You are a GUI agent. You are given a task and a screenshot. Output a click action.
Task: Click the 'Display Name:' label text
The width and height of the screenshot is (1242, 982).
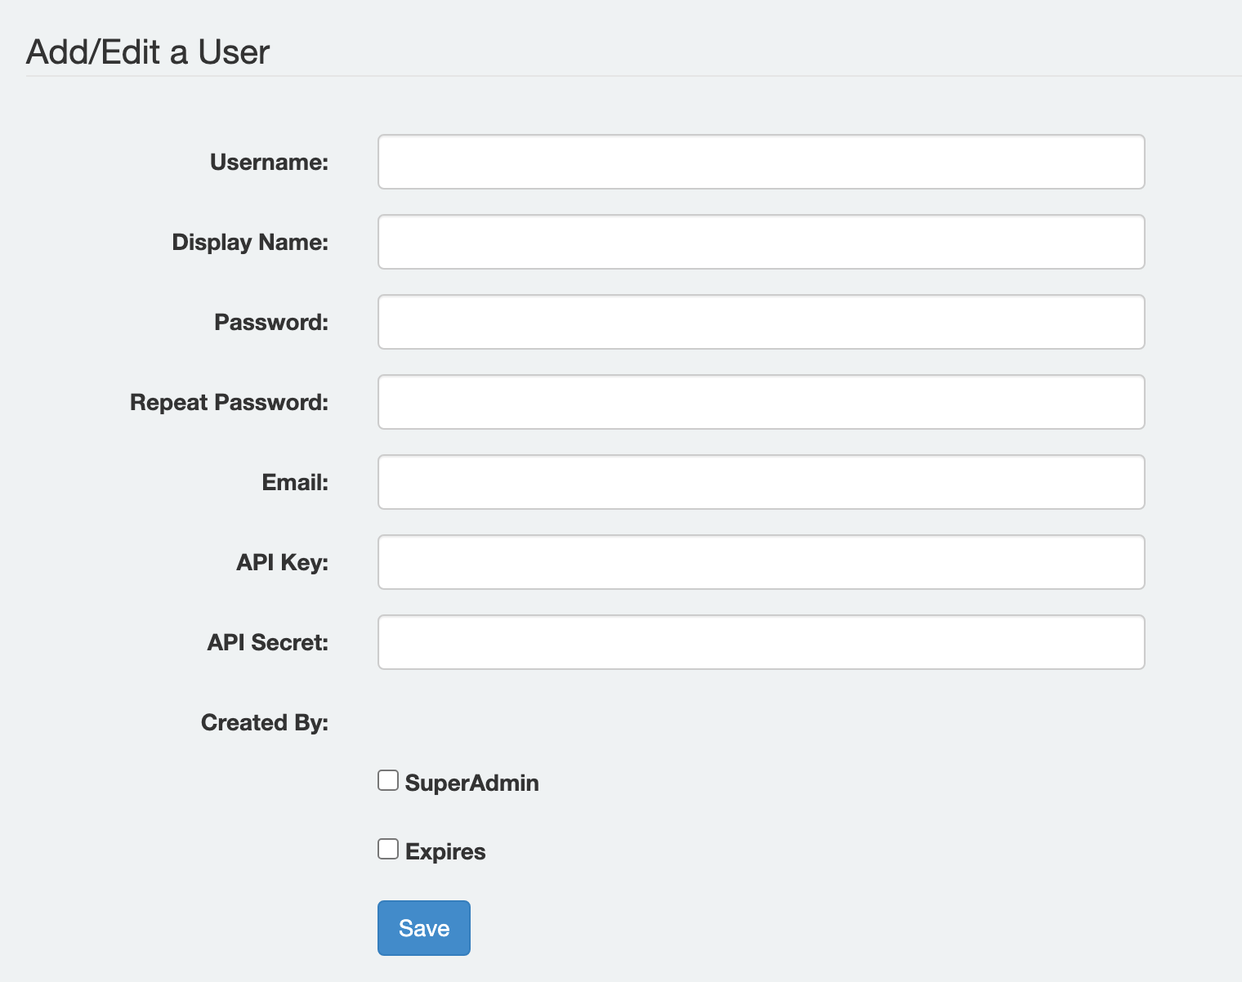(x=250, y=242)
